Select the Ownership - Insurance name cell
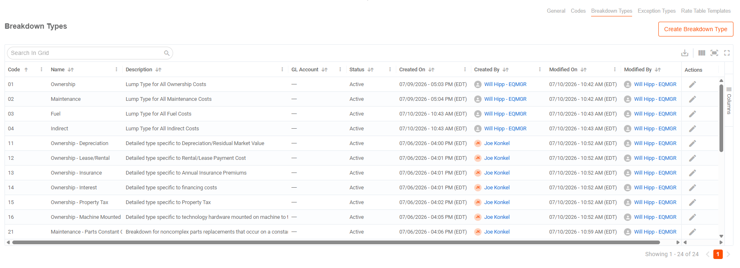 [76, 173]
